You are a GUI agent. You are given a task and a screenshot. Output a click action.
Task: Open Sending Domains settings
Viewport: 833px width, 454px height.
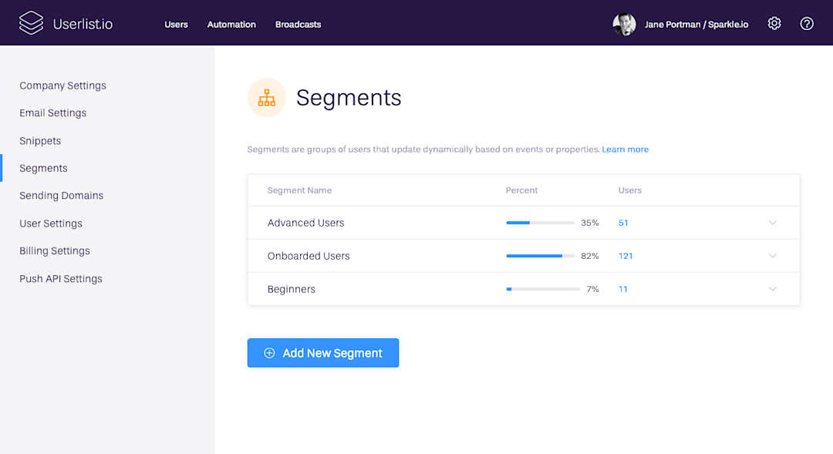[x=61, y=196]
